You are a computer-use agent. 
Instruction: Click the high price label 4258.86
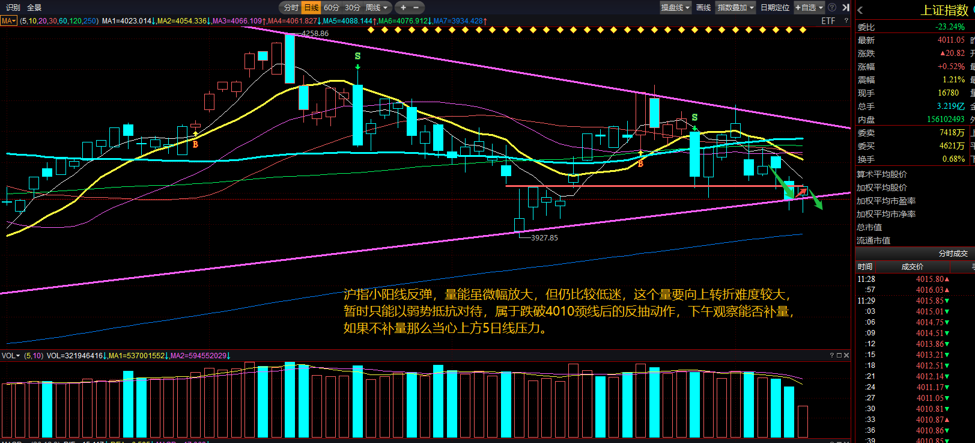(x=315, y=34)
